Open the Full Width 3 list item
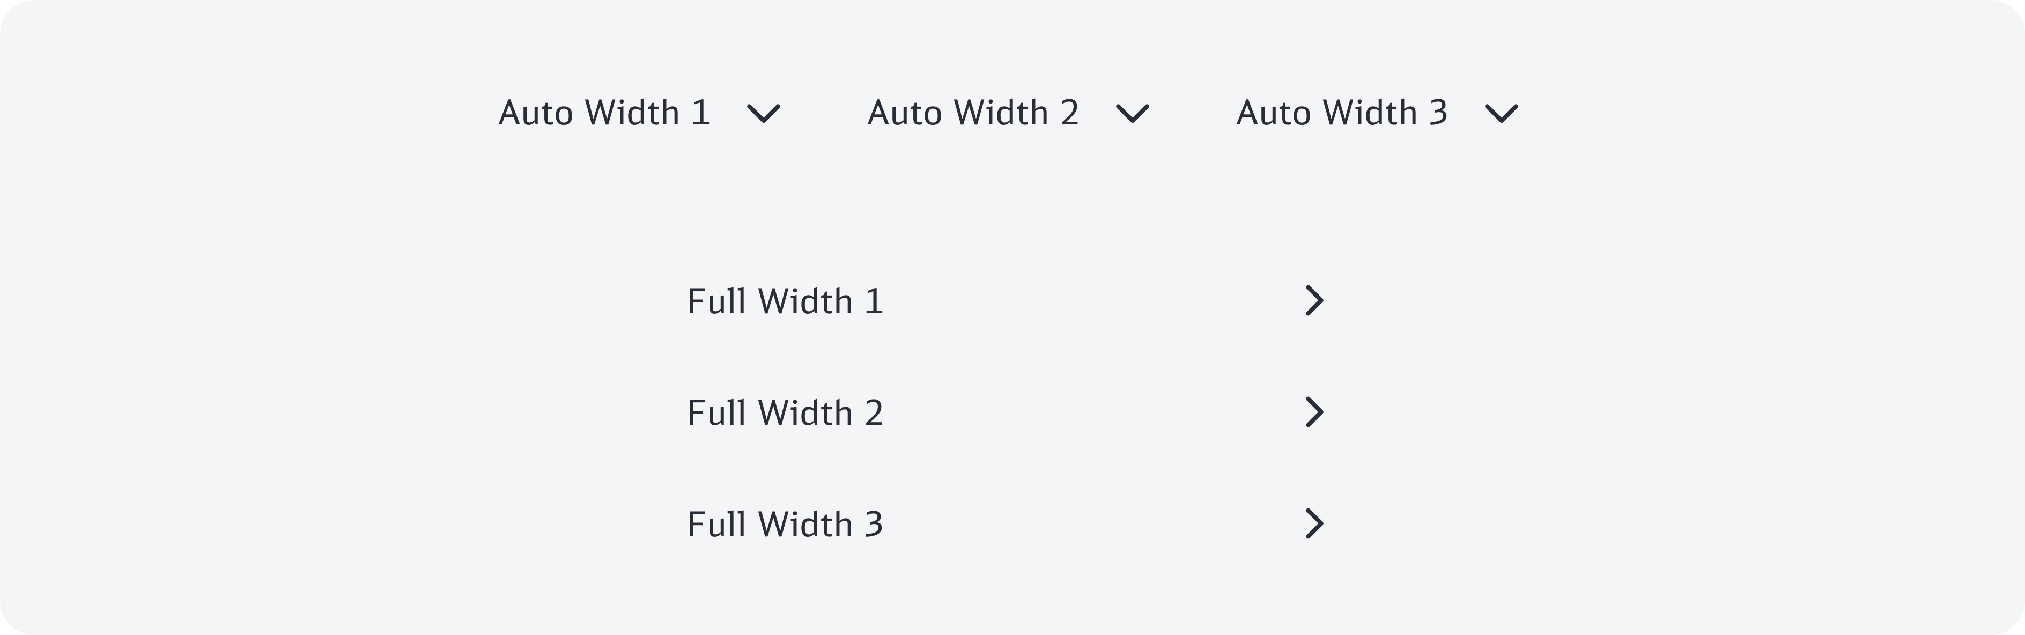The width and height of the screenshot is (2025, 635). click(1006, 525)
